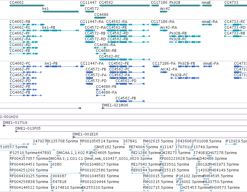Click the Dmel_neb_010437_0201_0620.3prime label

[x=118, y=159]
